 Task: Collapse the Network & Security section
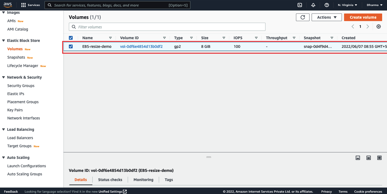(4, 77)
